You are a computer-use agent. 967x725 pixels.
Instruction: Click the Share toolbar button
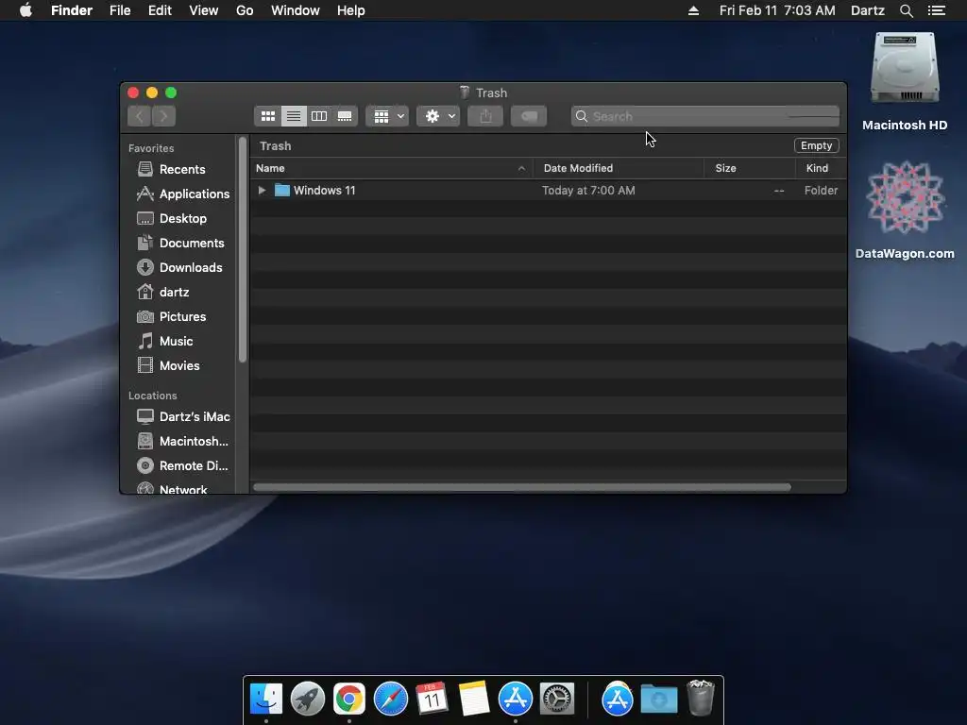point(485,116)
